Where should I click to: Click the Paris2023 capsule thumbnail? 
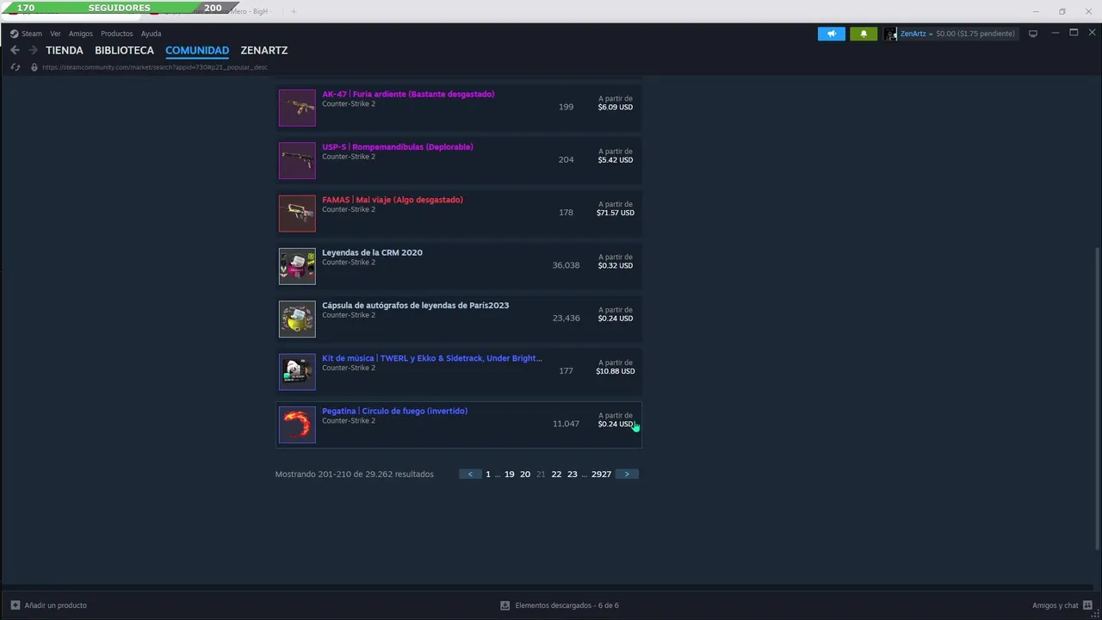tap(297, 319)
